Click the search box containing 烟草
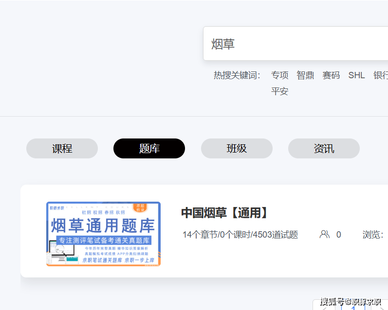This screenshot has width=388, height=310. coord(296,43)
